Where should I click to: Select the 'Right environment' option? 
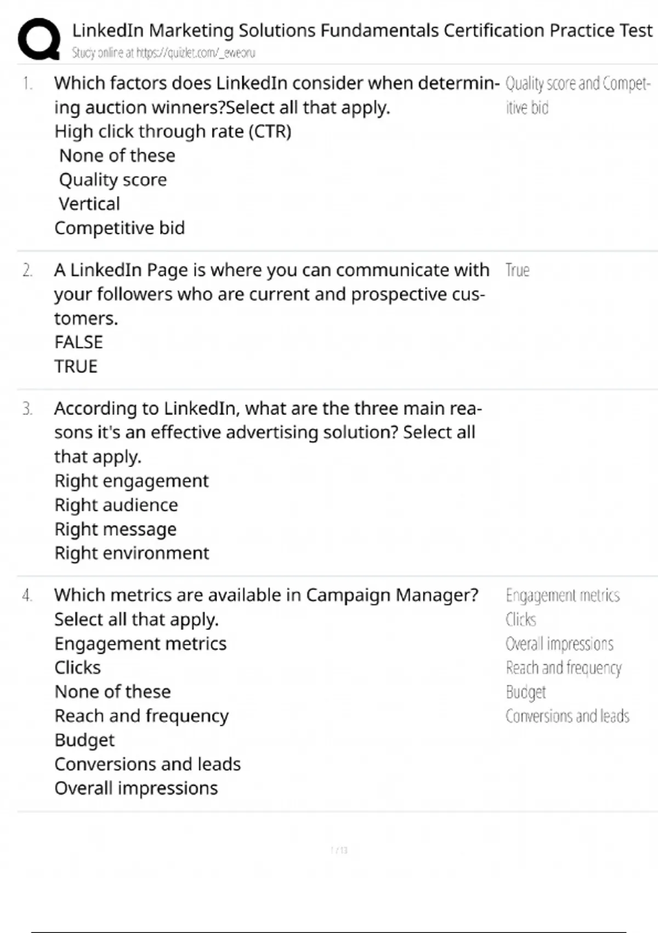tap(132, 553)
